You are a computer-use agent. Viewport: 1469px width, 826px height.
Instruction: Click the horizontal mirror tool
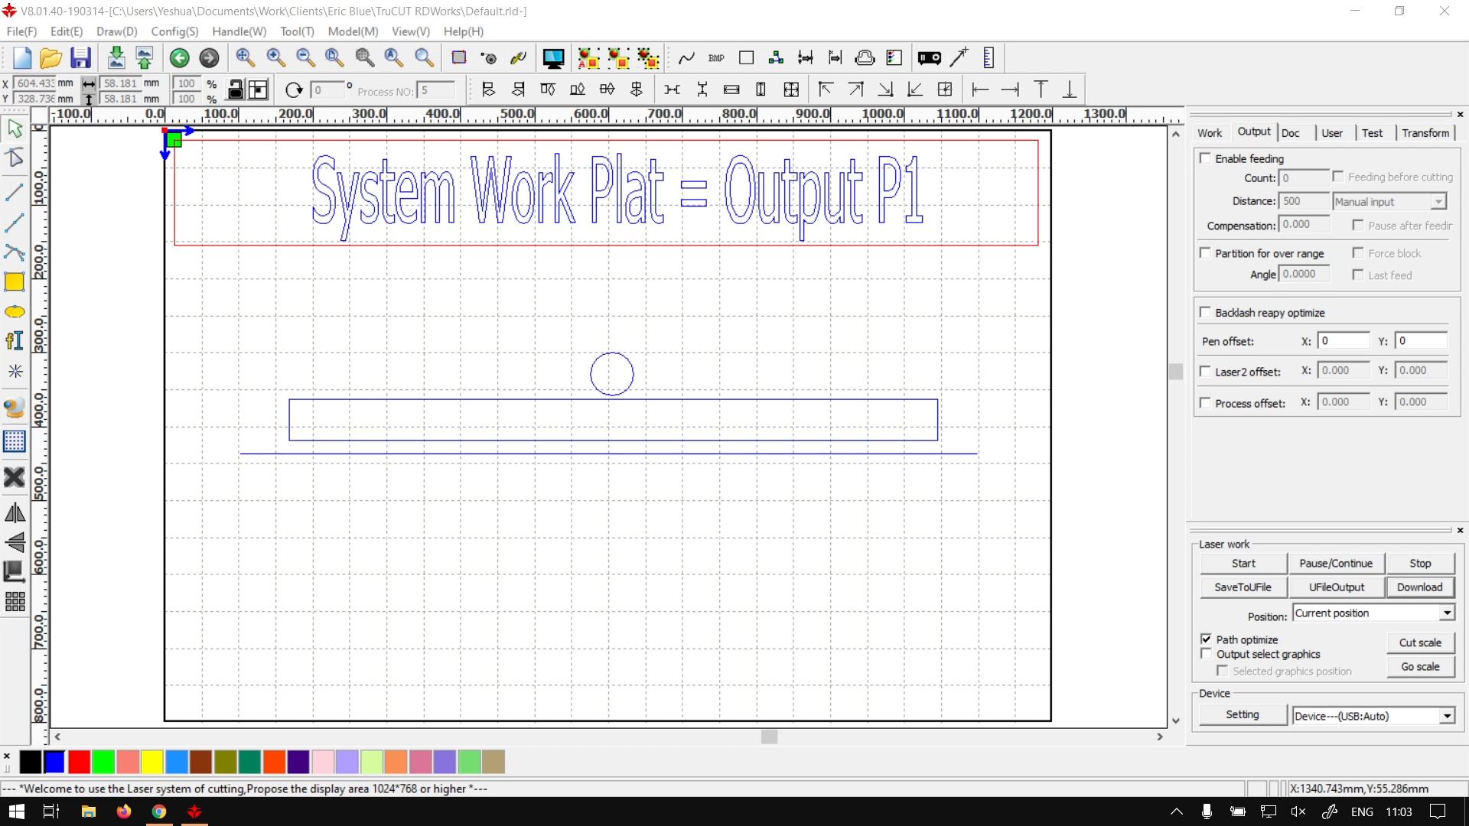(15, 513)
